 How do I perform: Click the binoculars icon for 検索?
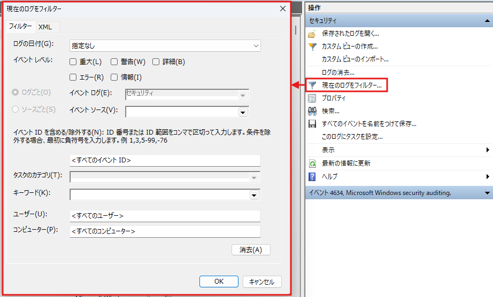click(x=312, y=111)
